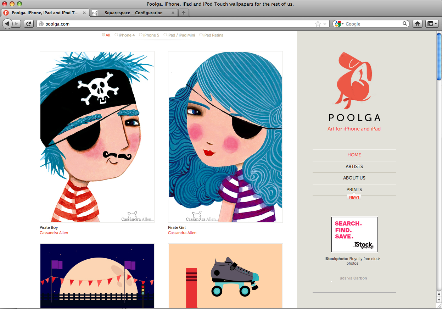Select the Poolga iPhone wallpapers tab
The width and height of the screenshot is (442, 309).
coord(45,13)
